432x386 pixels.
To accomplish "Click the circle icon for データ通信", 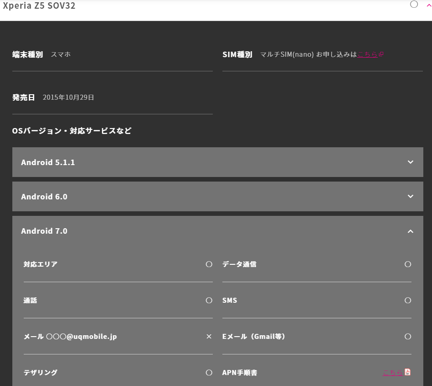I will pos(408,264).
